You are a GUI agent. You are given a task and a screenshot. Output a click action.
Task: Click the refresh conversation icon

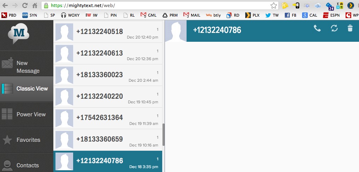334,28
